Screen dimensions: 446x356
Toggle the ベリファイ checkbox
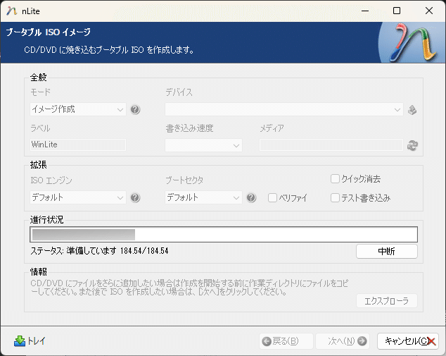[272, 198]
